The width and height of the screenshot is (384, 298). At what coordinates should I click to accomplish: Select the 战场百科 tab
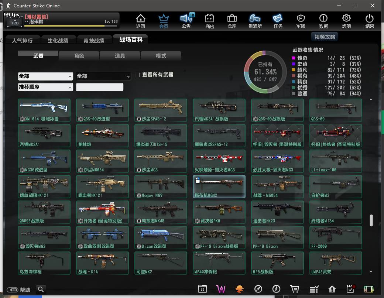pyautogui.click(x=131, y=40)
